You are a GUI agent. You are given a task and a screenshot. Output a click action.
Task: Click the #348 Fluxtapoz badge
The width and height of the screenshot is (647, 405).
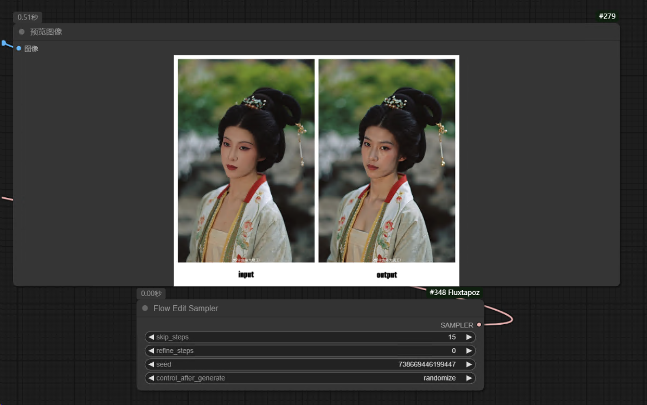tap(454, 292)
